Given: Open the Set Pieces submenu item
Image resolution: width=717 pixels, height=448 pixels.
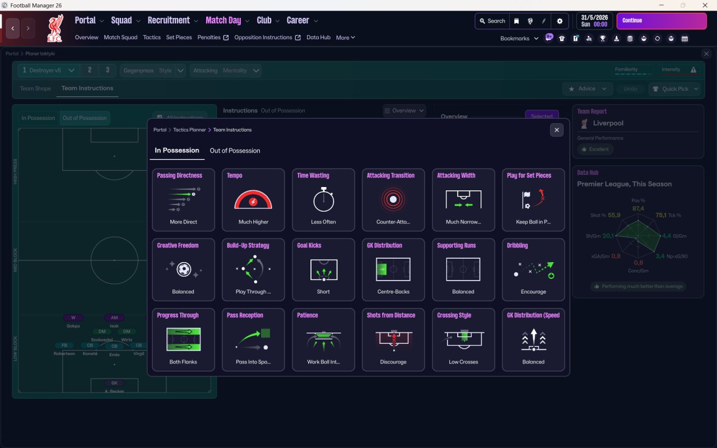Looking at the screenshot, I should tap(179, 38).
